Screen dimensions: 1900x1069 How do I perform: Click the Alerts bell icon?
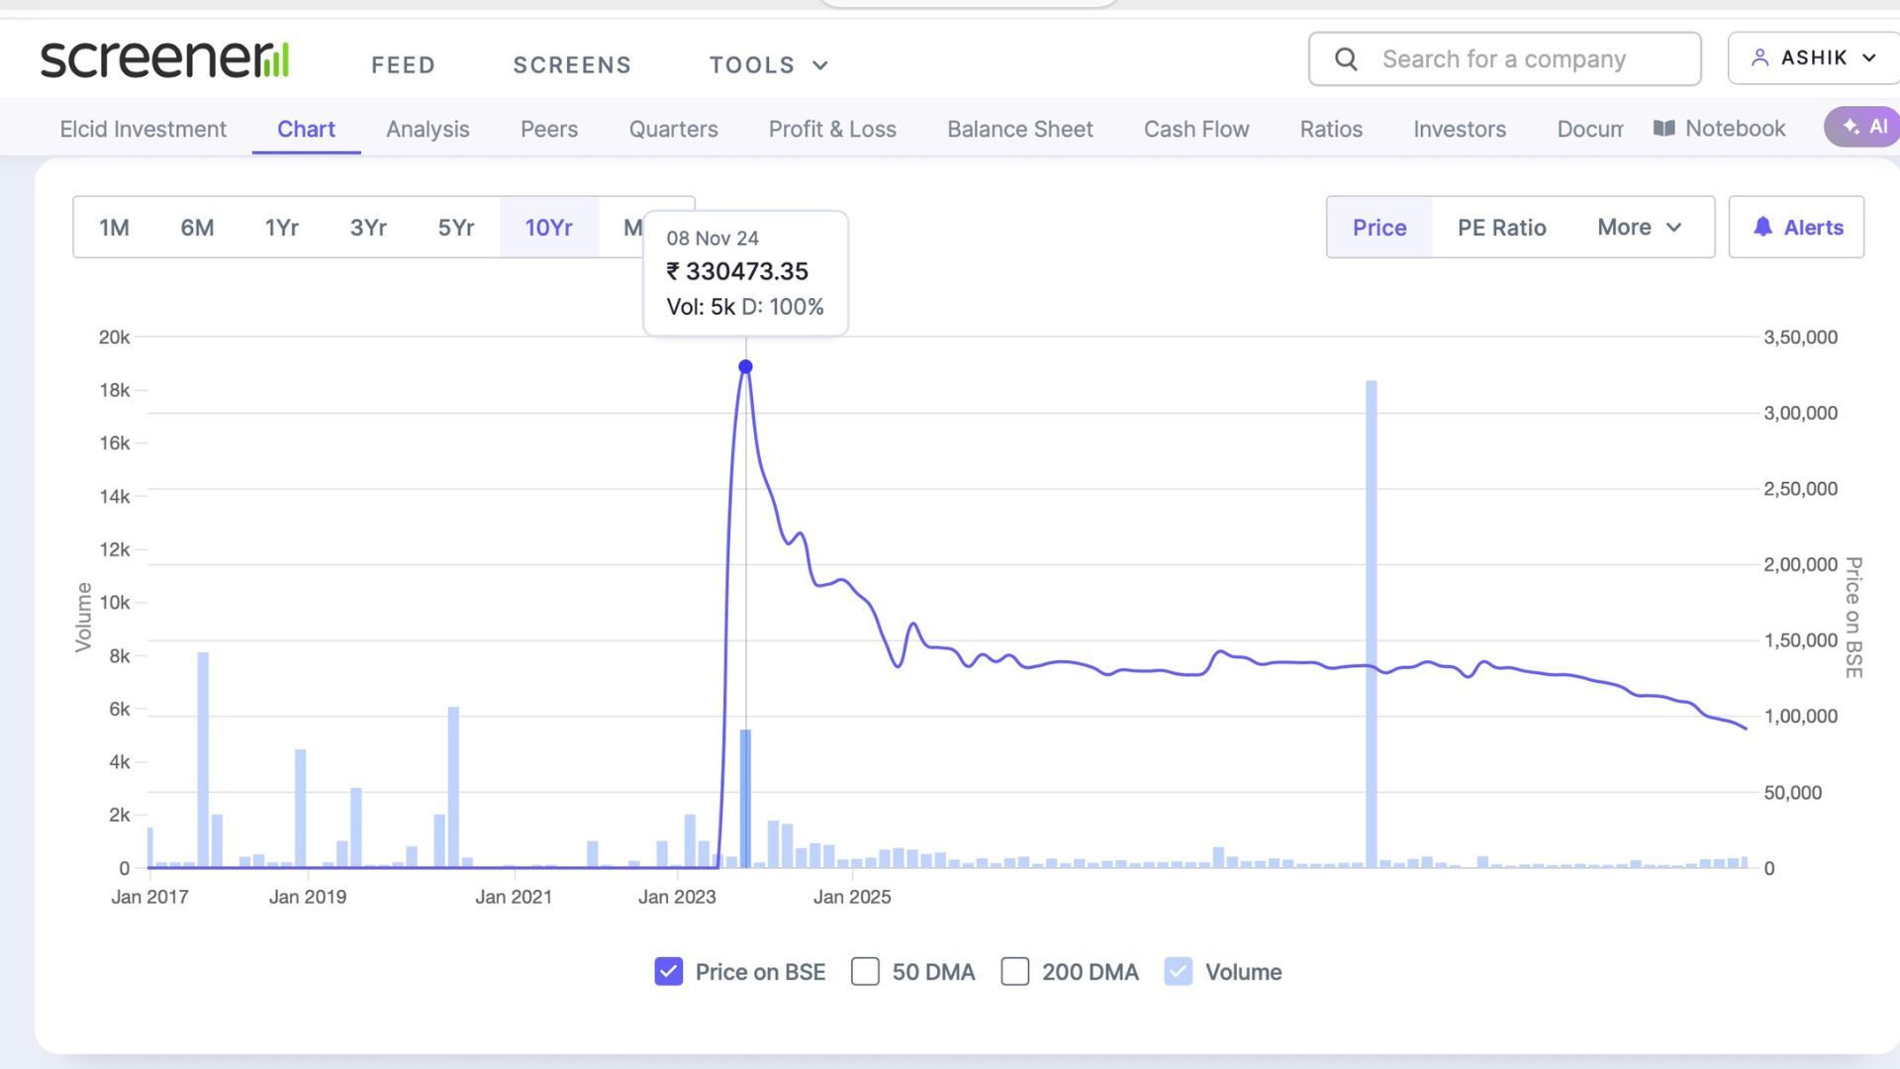tap(1762, 227)
